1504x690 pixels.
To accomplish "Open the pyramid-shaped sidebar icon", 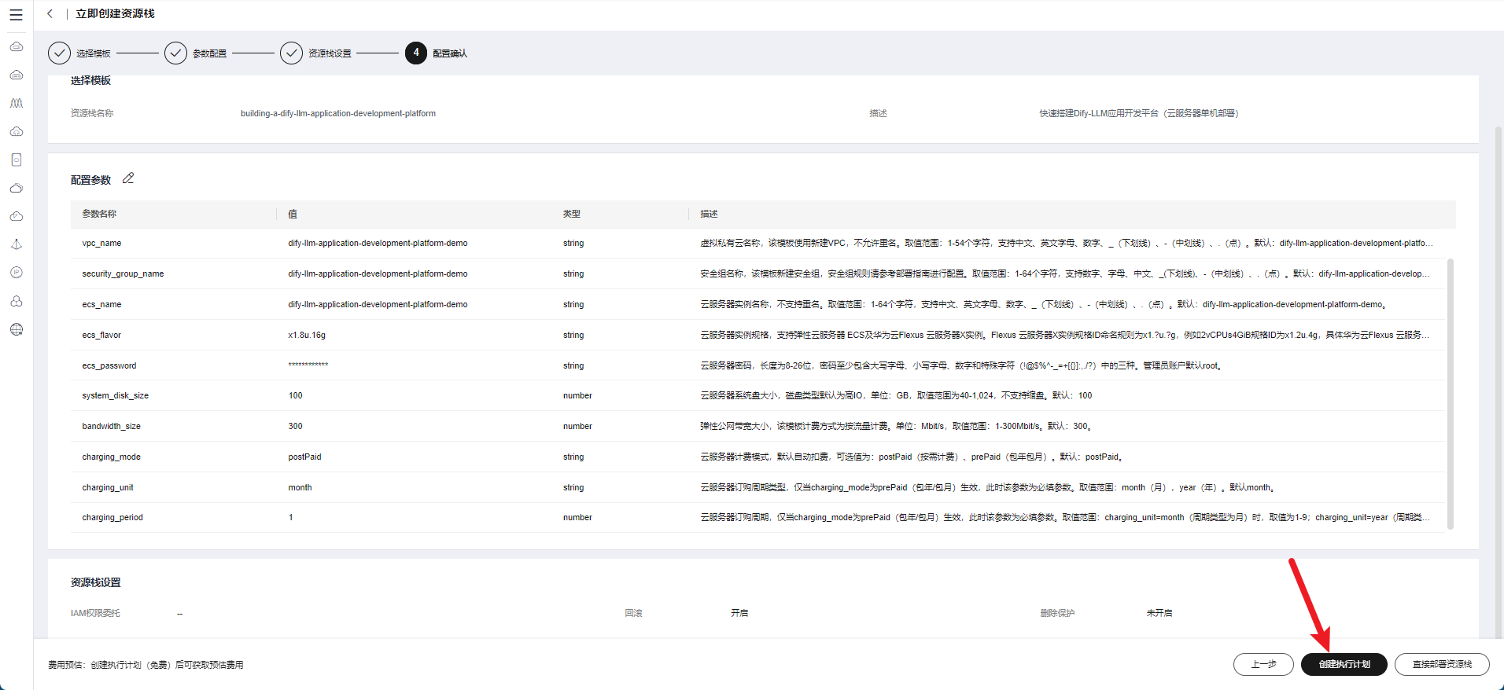I will tap(17, 244).
